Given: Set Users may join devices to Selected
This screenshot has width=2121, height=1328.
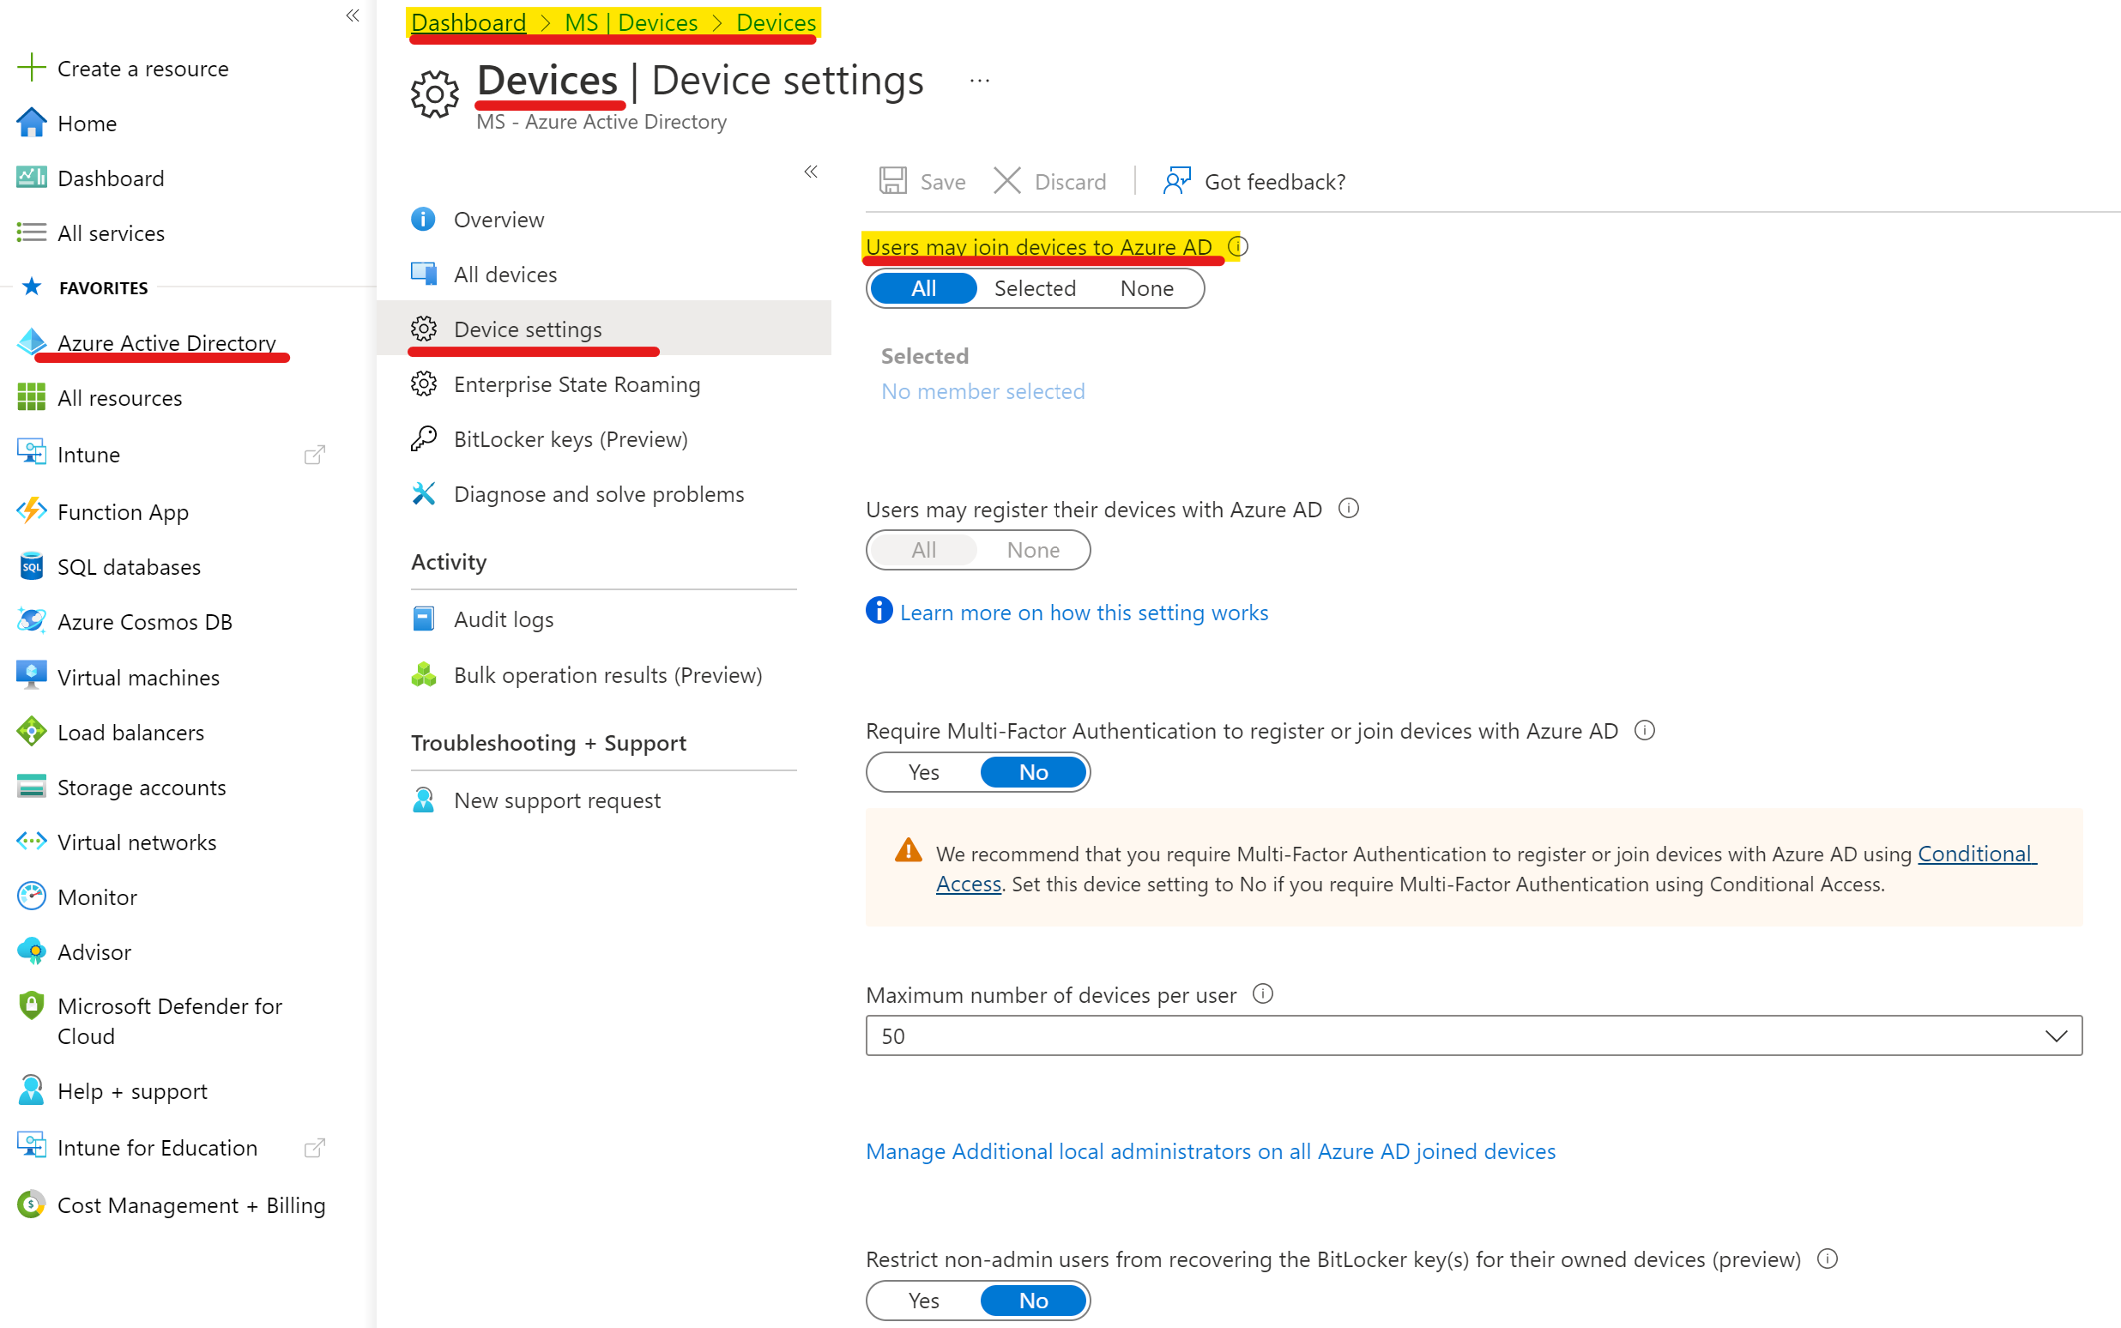Looking at the screenshot, I should coord(1035,288).
